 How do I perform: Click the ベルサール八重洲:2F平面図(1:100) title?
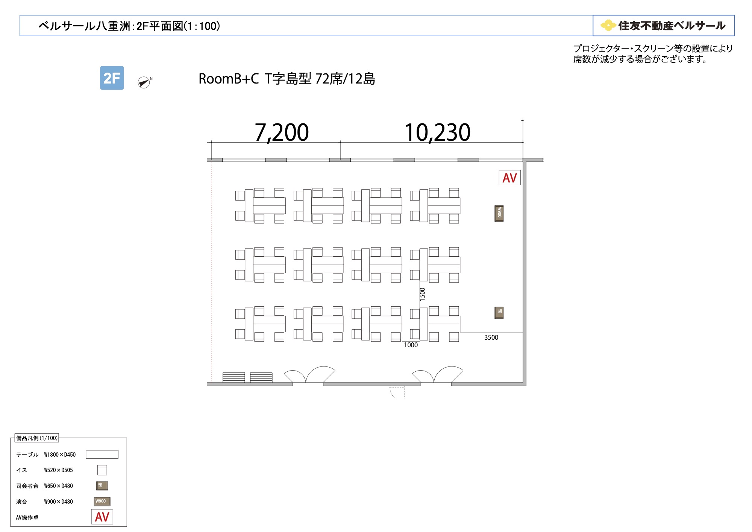[129, 26]
